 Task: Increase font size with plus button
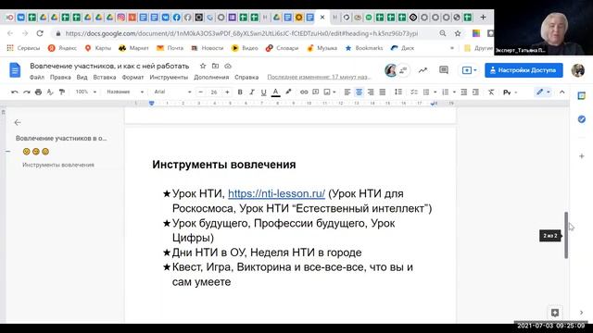pos(227,92)
